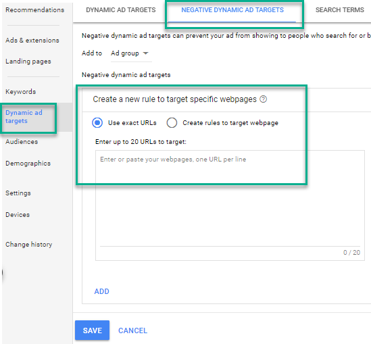This screenshot has height=344, width=371.
Task: Switch to Dynamic Ad Targets tab
Action: pos(121,10)
